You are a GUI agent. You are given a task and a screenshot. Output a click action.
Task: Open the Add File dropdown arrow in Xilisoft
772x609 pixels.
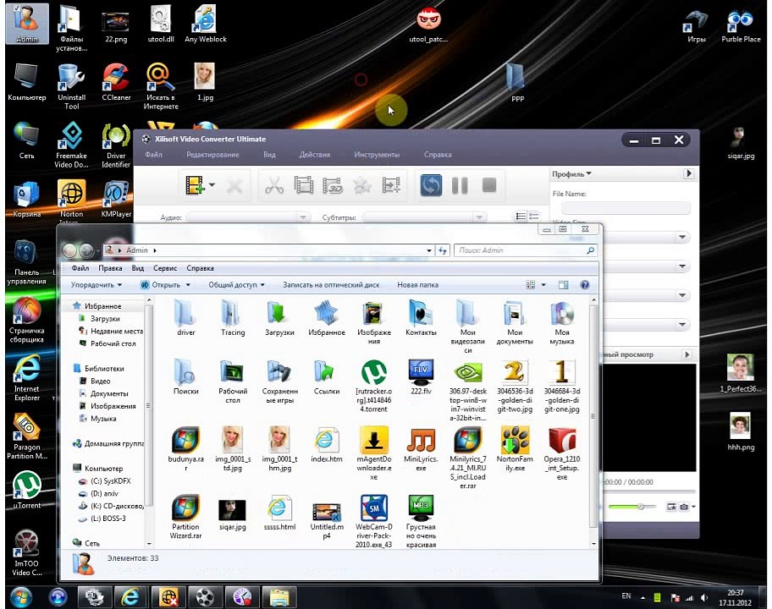tap(212, 185)
